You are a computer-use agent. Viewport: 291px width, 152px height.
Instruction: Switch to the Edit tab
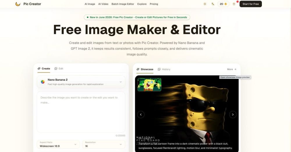tap(59, 69)
